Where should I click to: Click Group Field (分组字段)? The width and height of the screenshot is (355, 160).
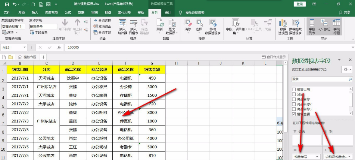click(x=102, y=32)
